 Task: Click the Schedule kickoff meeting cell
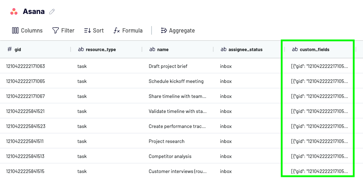pyautogui.click(x=176, y=81)
